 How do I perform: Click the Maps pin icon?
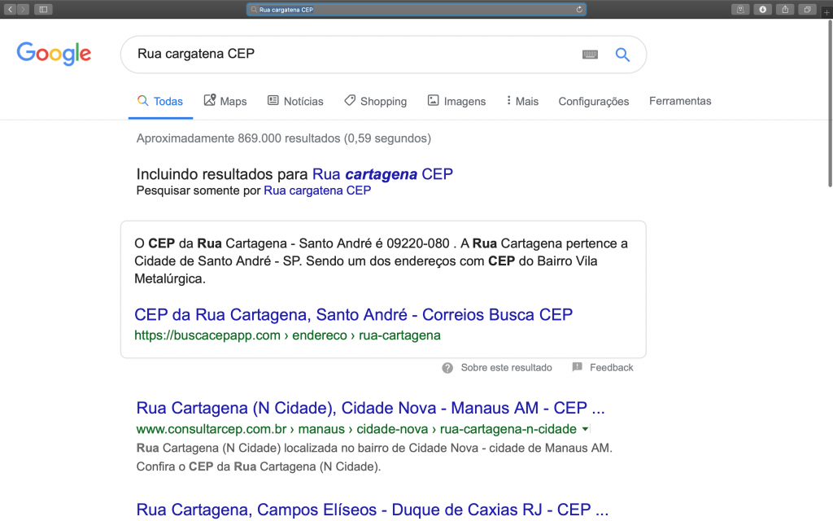tap(209, 100)
